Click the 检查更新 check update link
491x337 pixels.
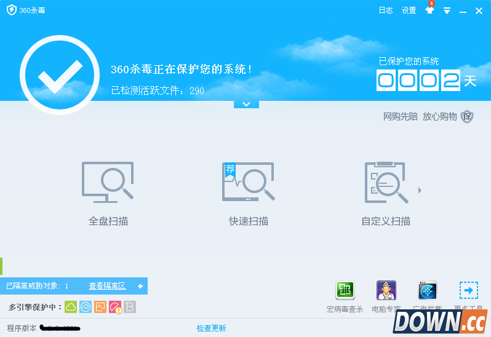pos(212,328)
